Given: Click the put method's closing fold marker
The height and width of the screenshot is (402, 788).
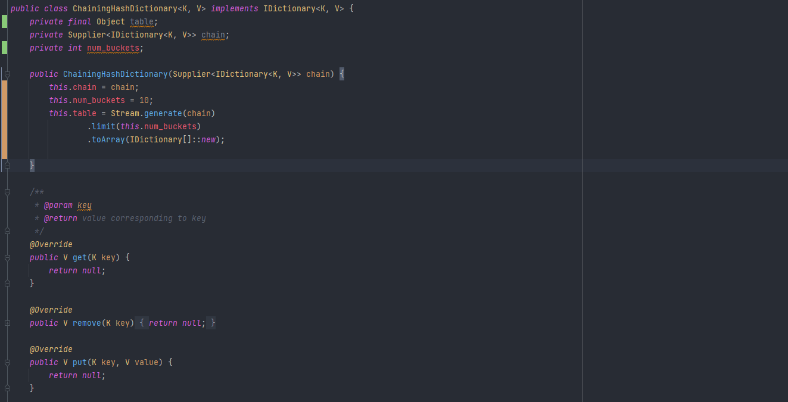Looking at the screenshot, I should click(7, 388).
